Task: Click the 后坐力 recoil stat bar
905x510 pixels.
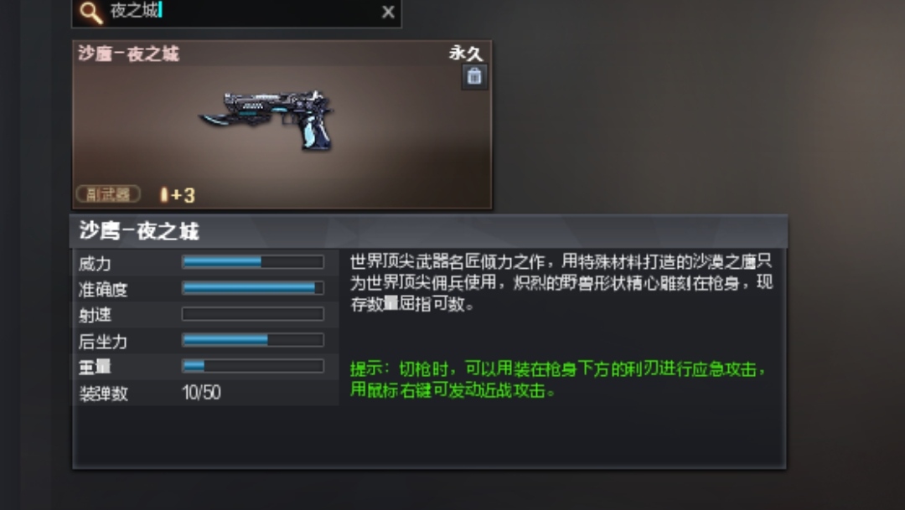Action: 253,340
